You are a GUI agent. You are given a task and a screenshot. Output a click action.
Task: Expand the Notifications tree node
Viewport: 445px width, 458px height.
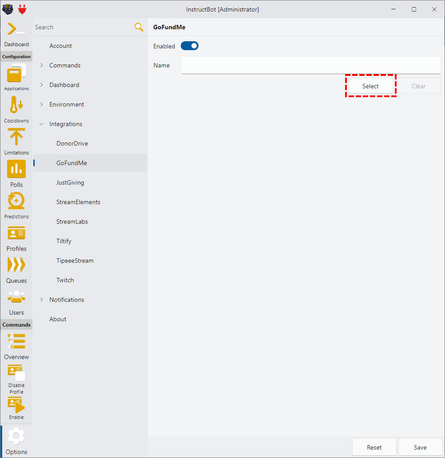[41, 300]
